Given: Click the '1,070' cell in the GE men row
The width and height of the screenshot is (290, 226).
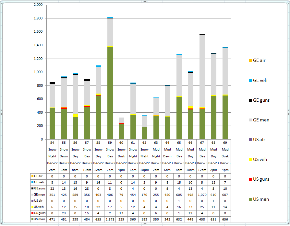Looking at the screenshot, I should [202, 195].
